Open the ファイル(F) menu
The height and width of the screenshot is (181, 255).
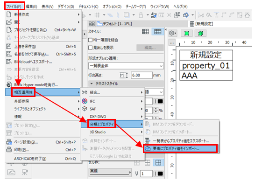[x=14, y=7]
